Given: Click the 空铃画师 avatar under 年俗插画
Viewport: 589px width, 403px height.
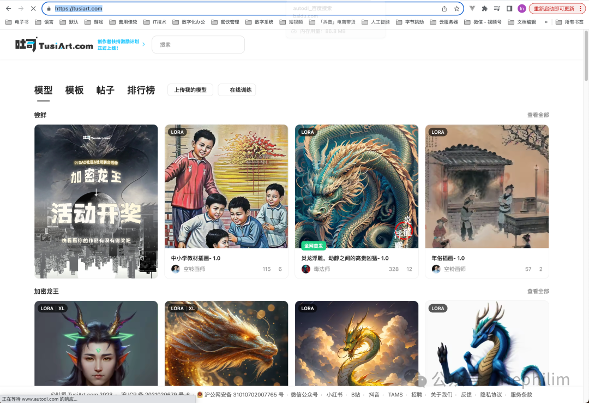Looking at the screenshot, I should click(x=436, y=269).
